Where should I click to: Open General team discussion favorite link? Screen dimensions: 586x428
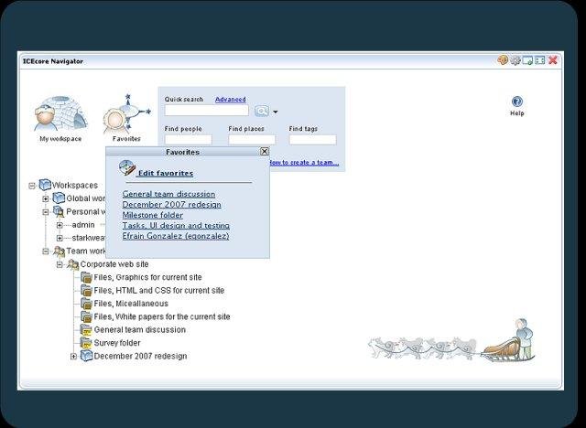coord(168,194)
